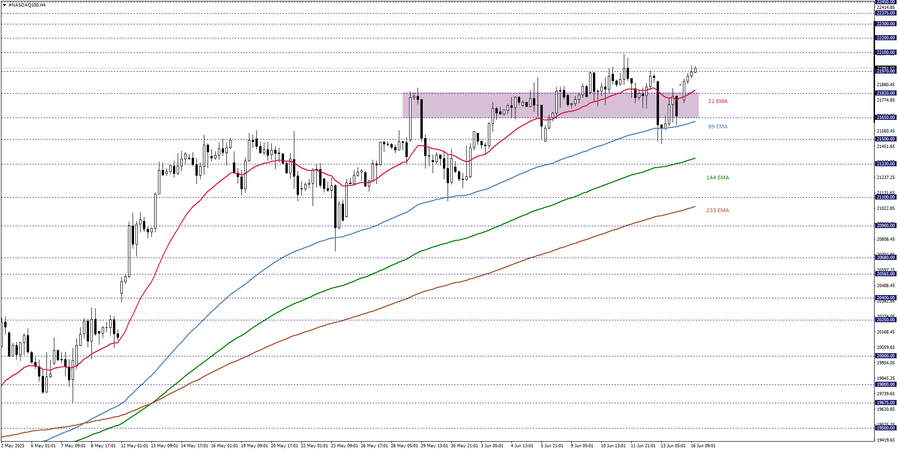Click the 29 May 13:01 time label
898x451 pixels.
coord(434,446)
